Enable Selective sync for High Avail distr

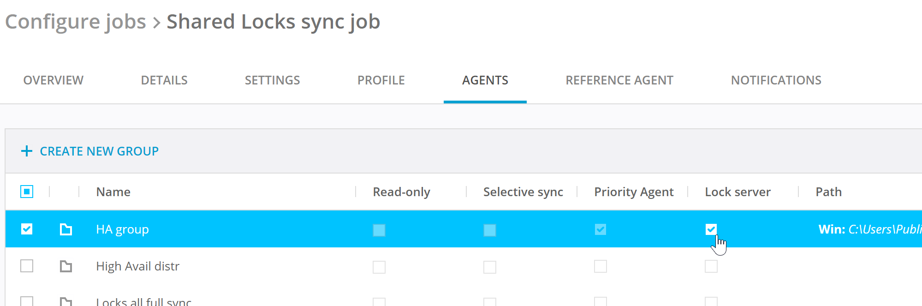(x=489, y=267)
